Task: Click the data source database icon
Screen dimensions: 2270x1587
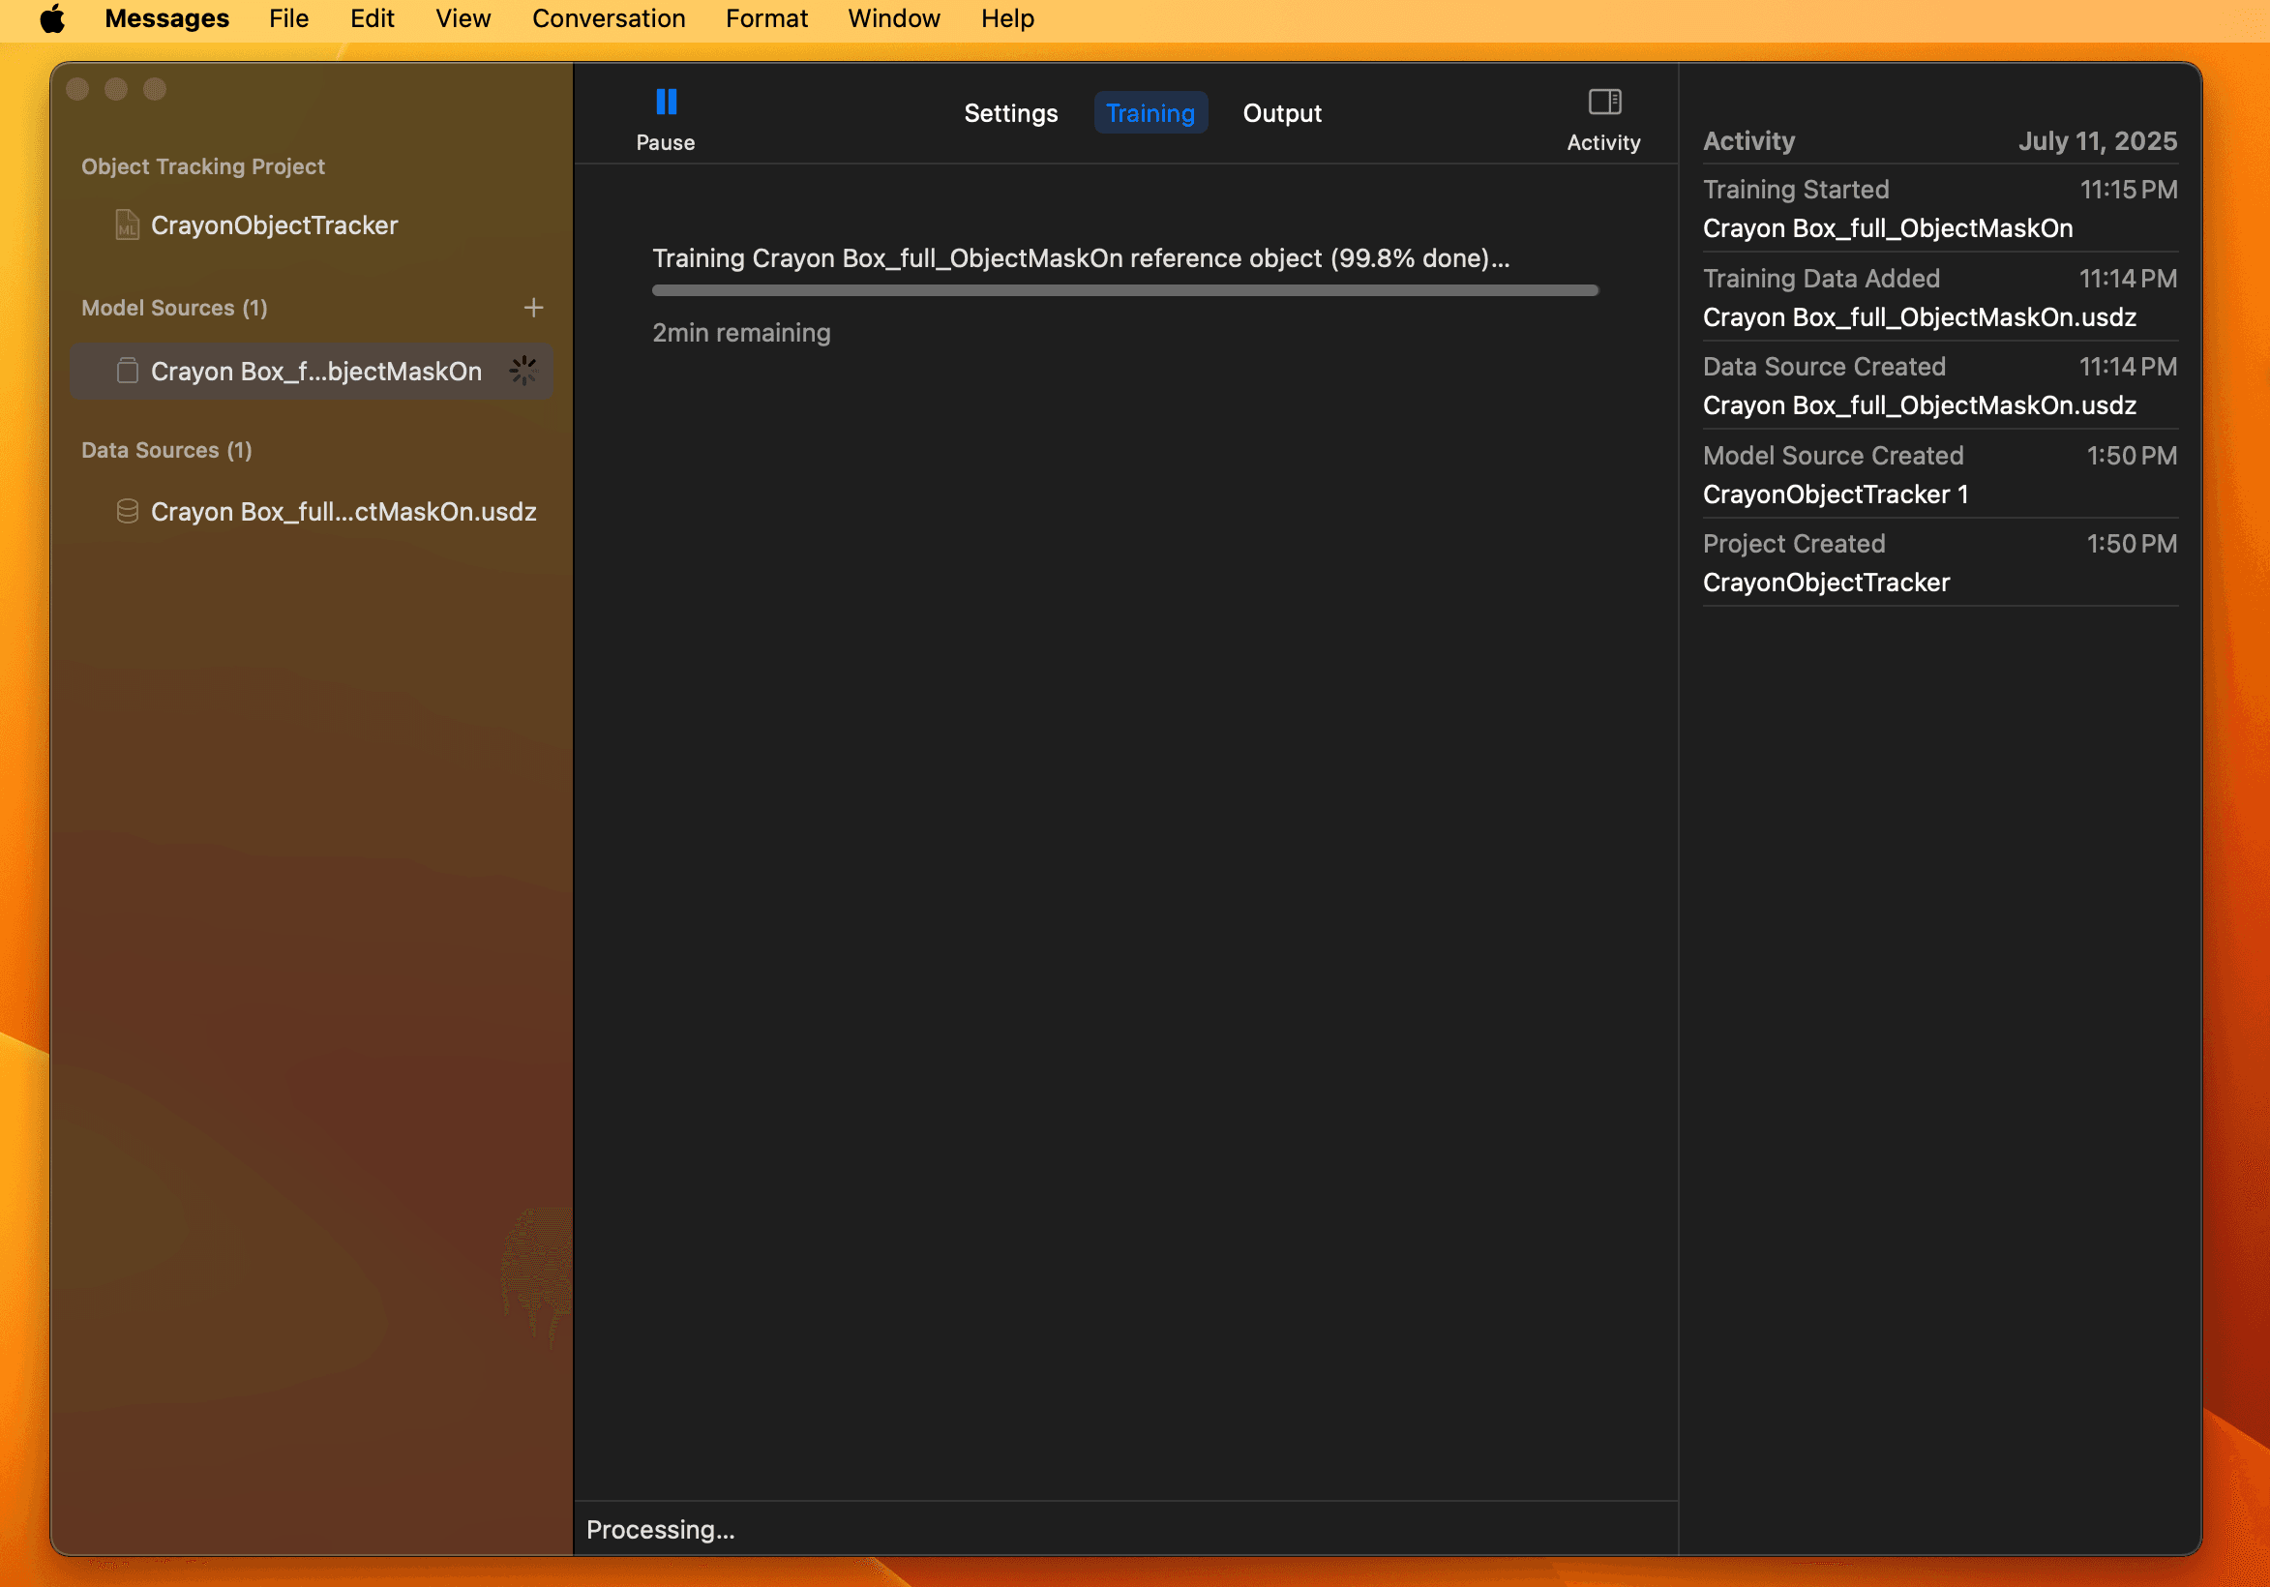Action: pyautogui.click(x=127, y=511)
